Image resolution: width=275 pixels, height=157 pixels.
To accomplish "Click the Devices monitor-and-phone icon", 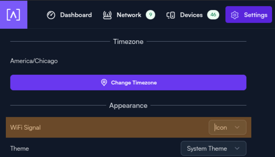I will tap(171, 15).
